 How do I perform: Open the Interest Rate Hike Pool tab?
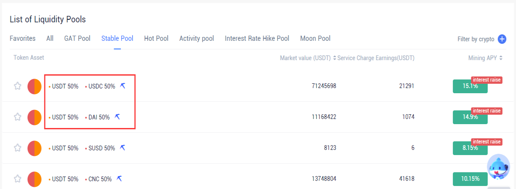[x=257, y=38]
